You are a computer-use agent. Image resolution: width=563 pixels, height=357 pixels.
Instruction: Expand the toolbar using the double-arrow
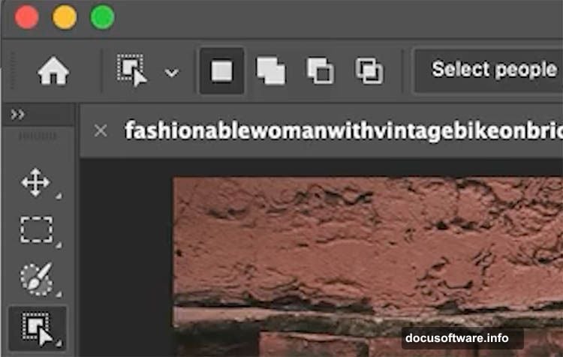pos(18,114)
